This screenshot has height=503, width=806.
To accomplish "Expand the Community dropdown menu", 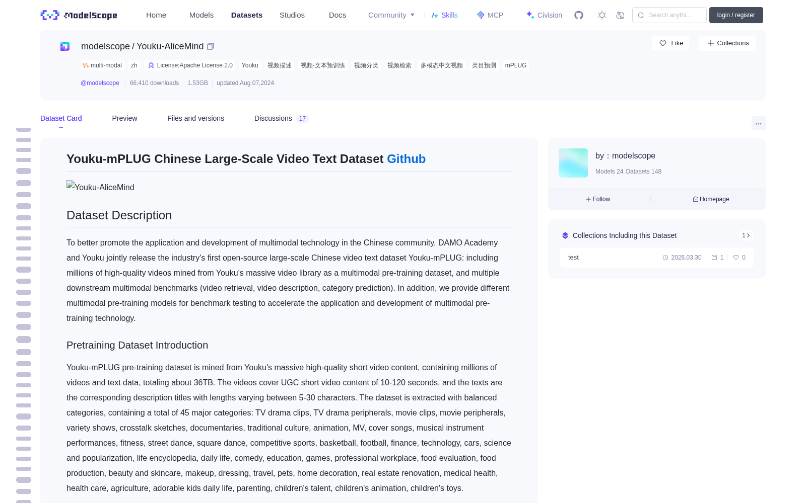I will click(391, 15).
